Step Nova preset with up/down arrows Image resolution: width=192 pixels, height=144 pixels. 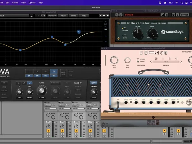coord(31,16)
